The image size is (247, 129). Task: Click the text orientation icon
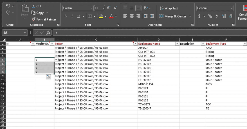[x=146, y=8]
